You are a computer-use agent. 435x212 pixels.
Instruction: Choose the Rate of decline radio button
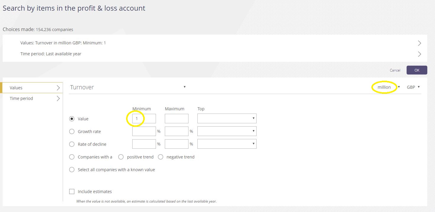72,144
